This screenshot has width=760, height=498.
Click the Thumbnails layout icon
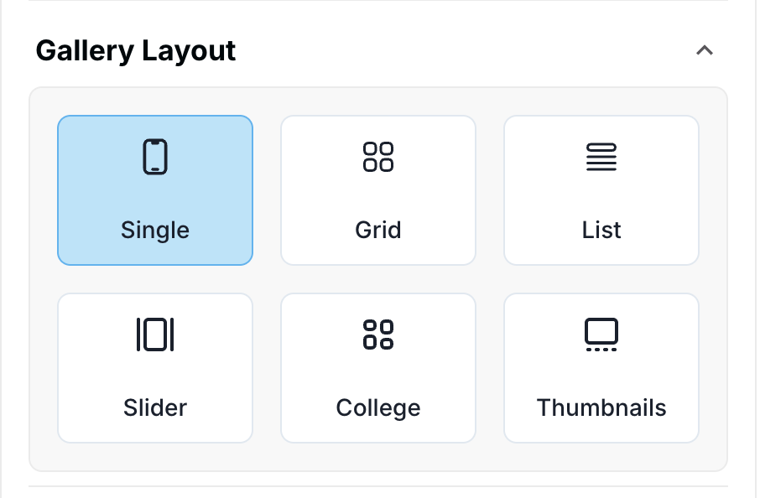(601, 335)
